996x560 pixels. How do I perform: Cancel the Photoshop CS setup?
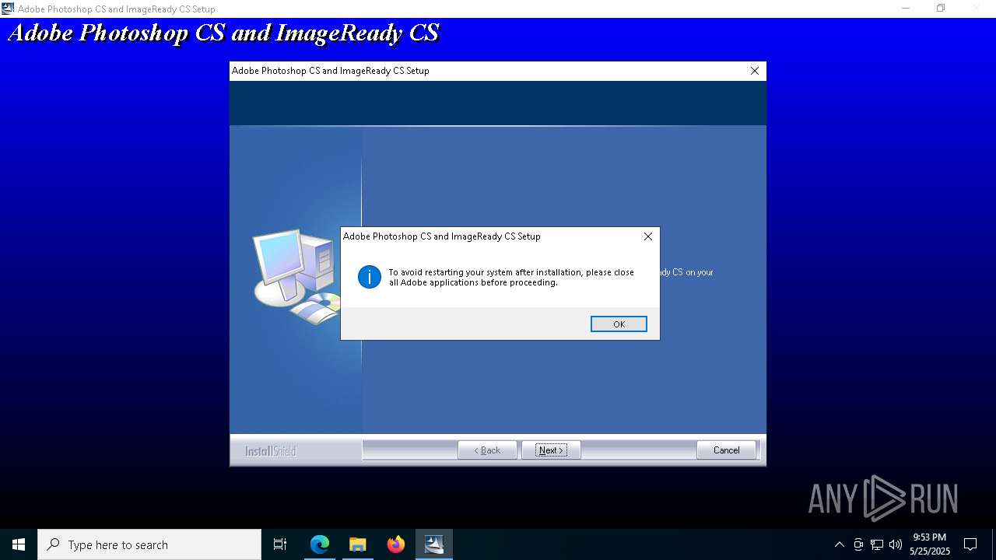coord(726,450)
